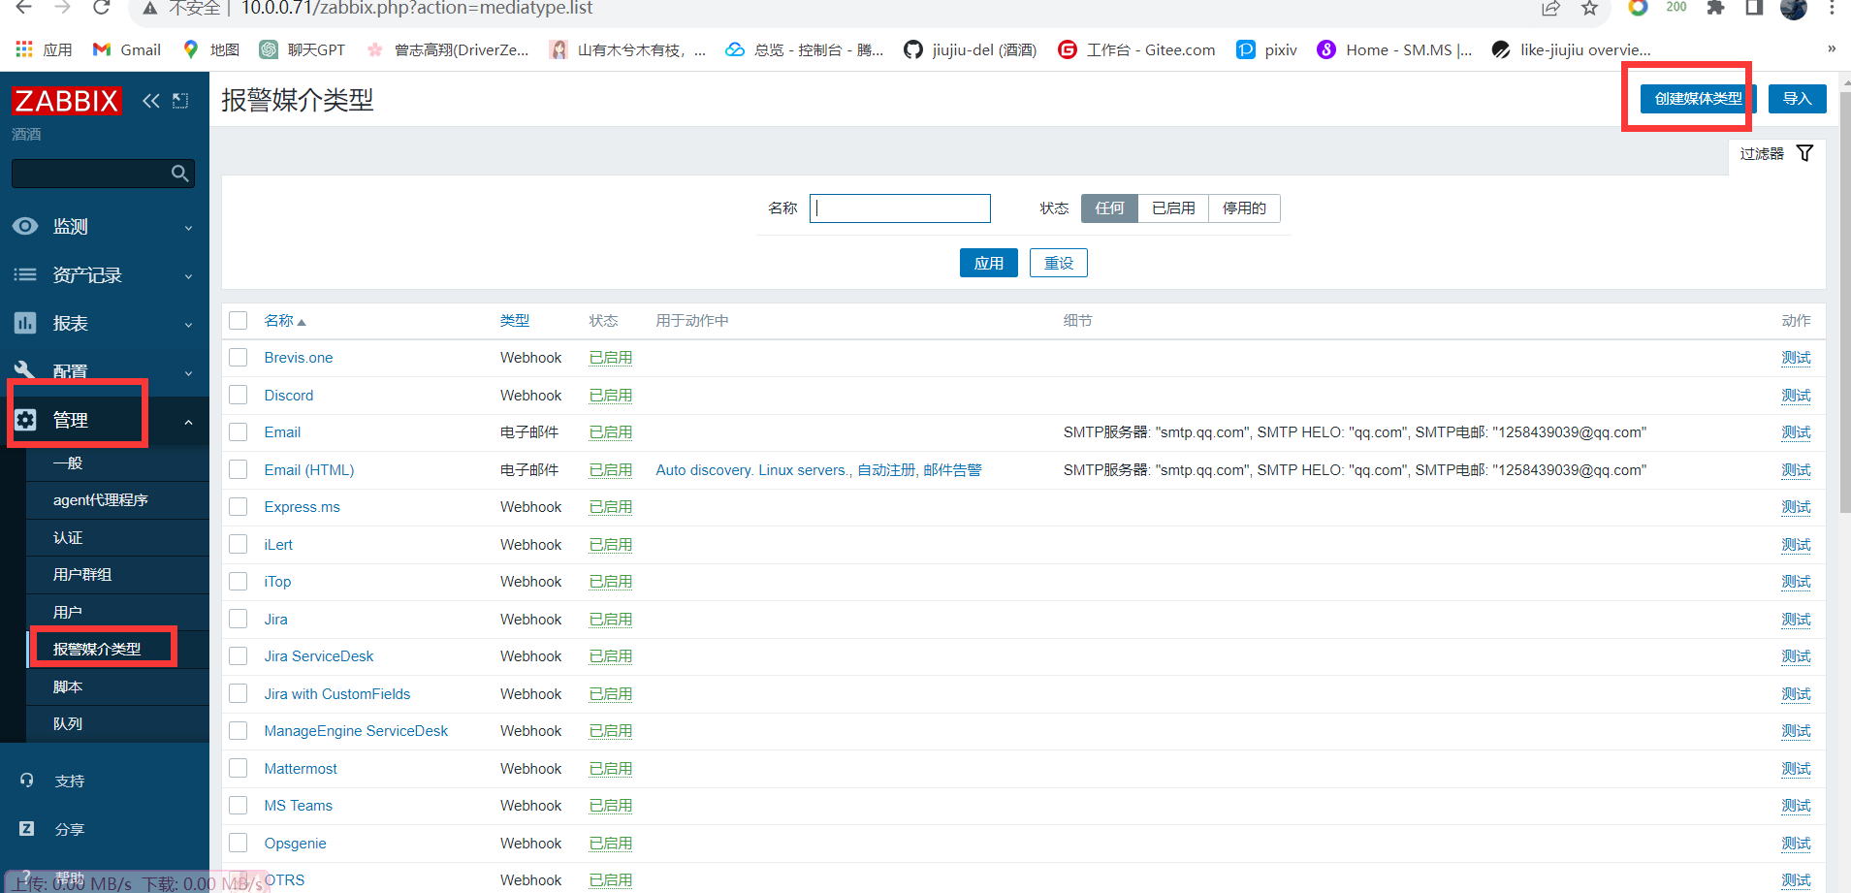
Task: Tick the checkbox for Discord
Action: (x=239, y=395)
